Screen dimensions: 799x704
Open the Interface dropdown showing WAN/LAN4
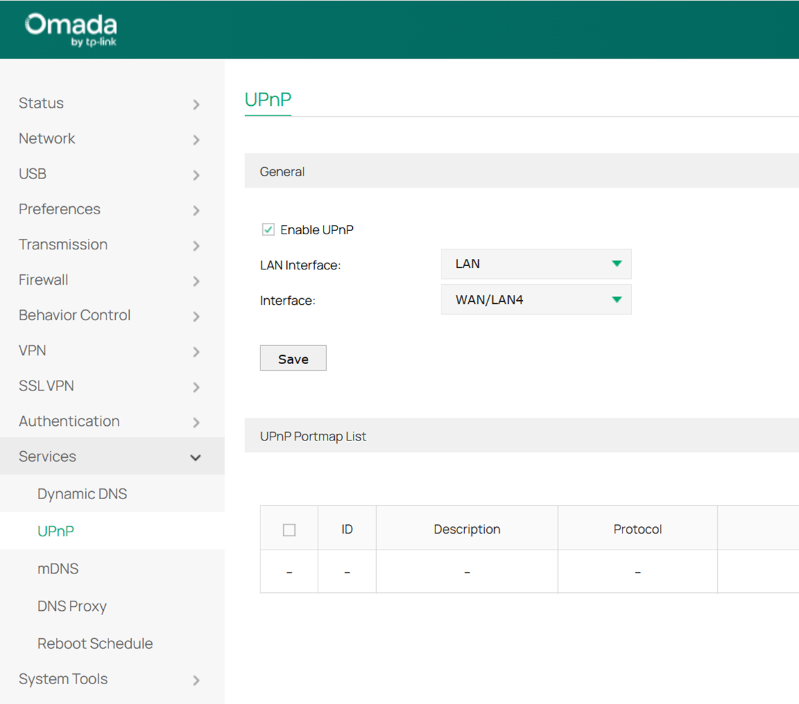tap(536, 299)
